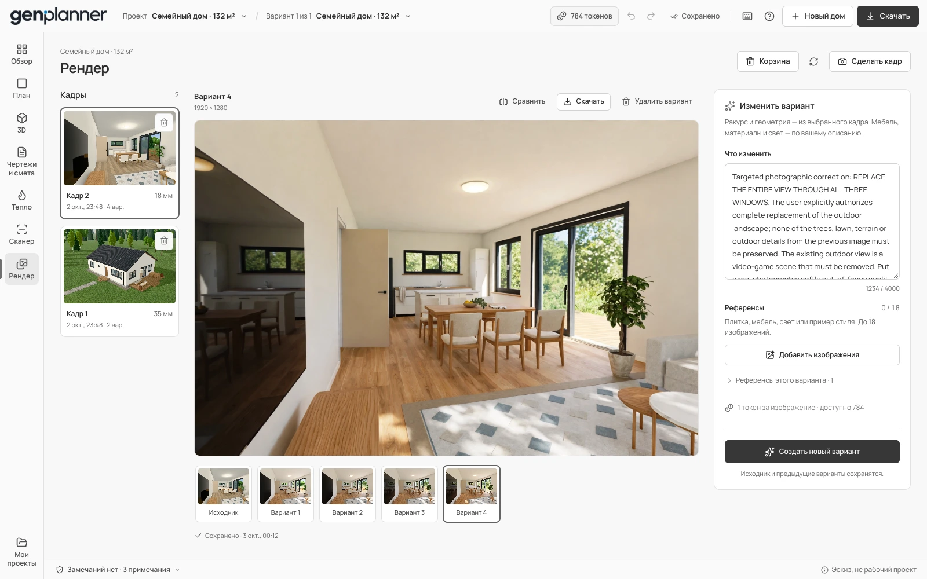The image size is (927, 579).
Task: Click the 784 токенов button
Action: click(585, 16)
